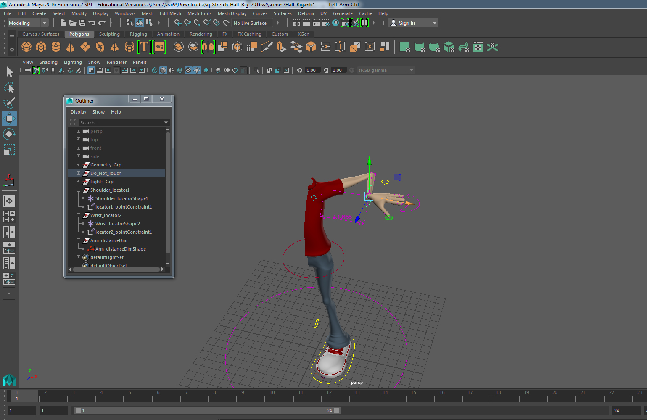Open the Modeling menu set dropdown
Image resolution: width=647 pixels, height=420 pixels.
(x=28, y=23)
